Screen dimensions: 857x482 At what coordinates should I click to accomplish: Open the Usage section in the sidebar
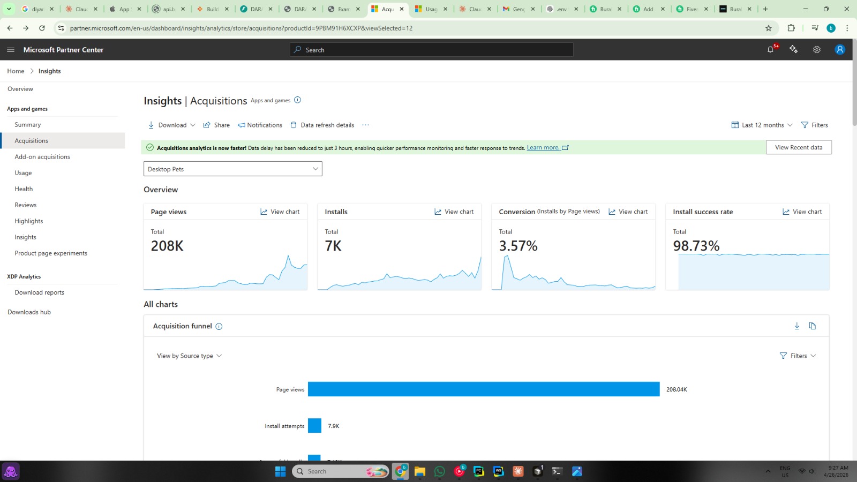23,173
